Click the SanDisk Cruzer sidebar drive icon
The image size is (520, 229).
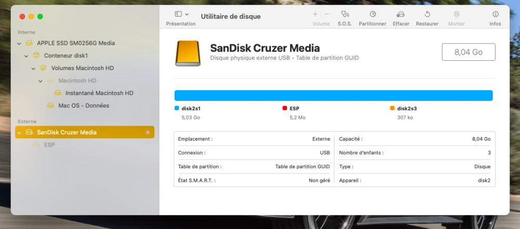(29, 132)
